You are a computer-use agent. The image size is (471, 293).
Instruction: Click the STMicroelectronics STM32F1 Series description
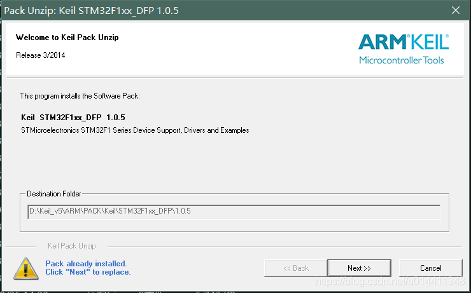point(135,130)
